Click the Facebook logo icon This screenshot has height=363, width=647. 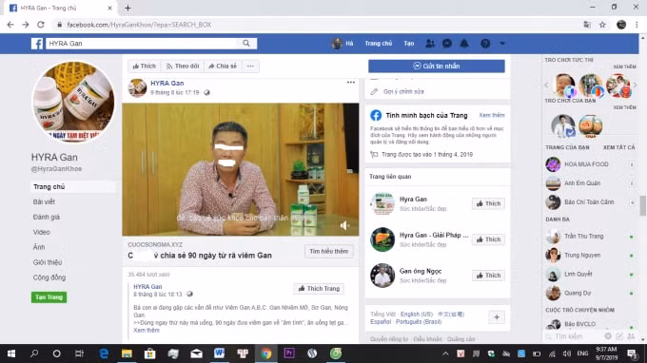click(37, 44)
